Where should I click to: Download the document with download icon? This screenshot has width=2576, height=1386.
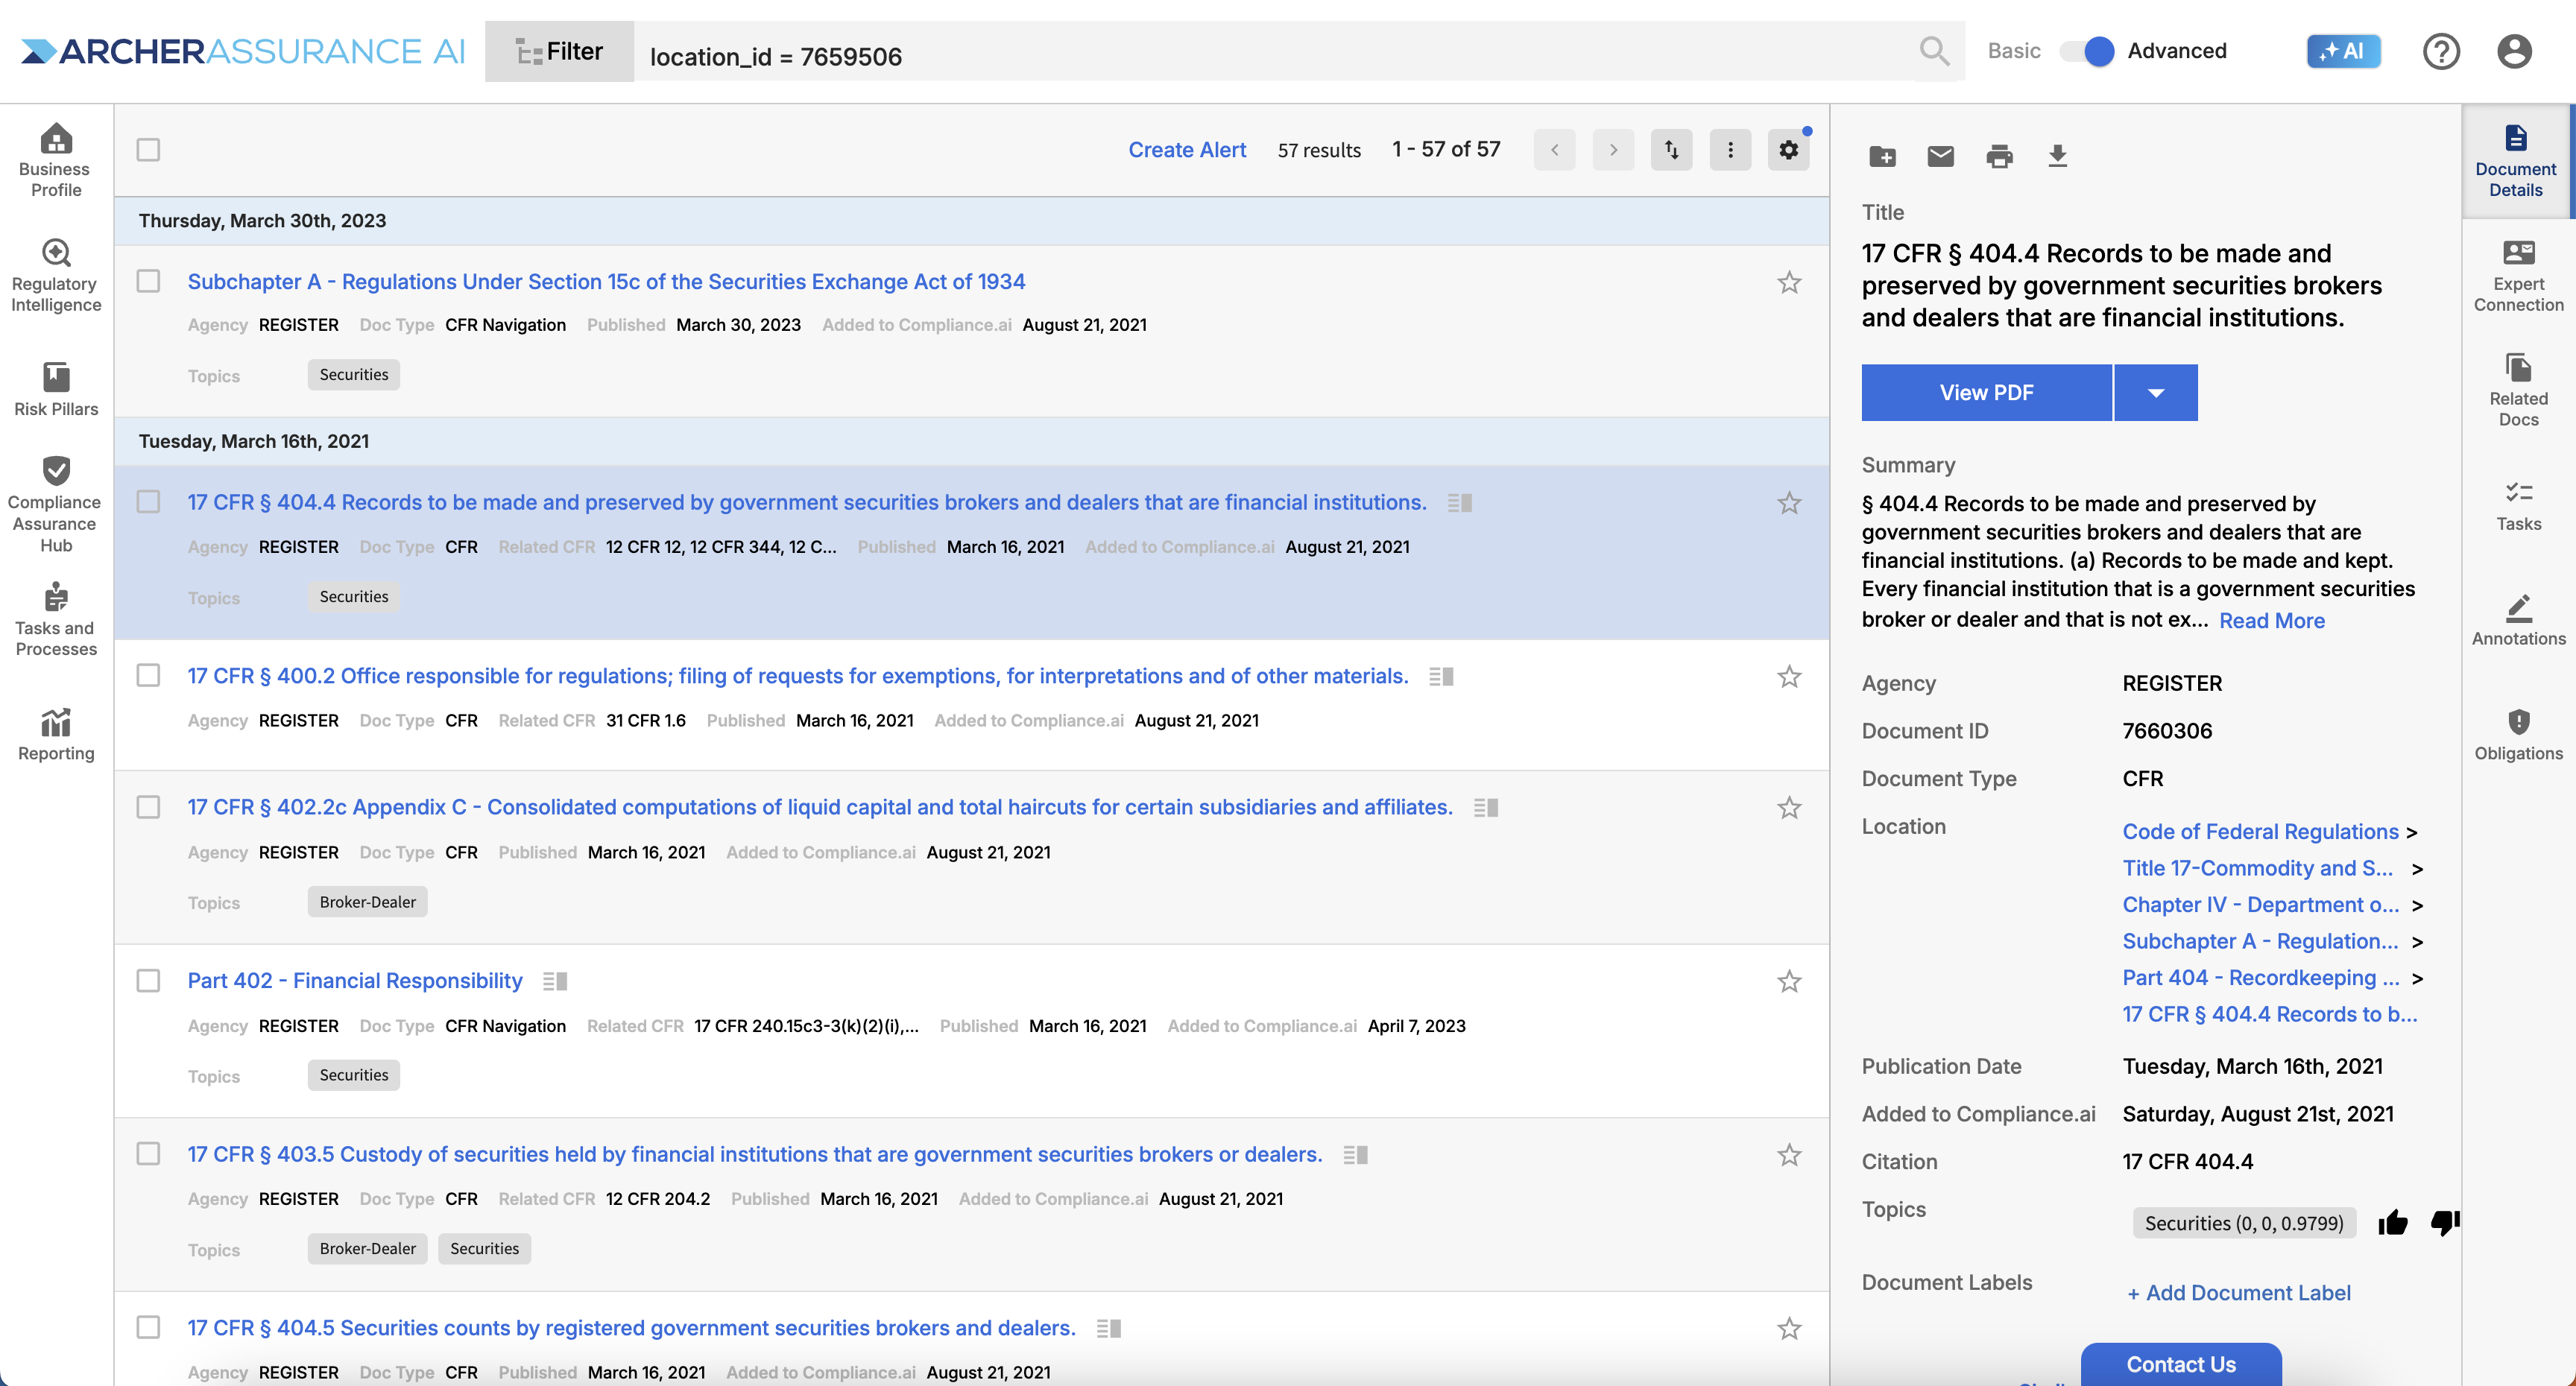[x=2057, y=156]
